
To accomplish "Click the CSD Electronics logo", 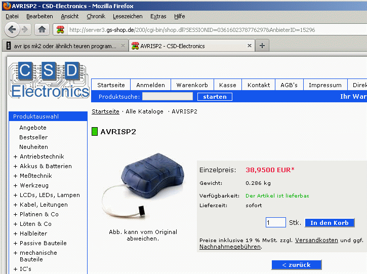I will pos(49,80).
